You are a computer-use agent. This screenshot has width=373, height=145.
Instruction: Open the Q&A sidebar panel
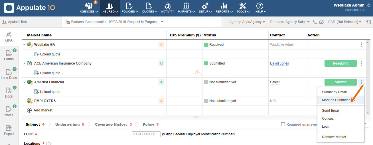[9, 37]
